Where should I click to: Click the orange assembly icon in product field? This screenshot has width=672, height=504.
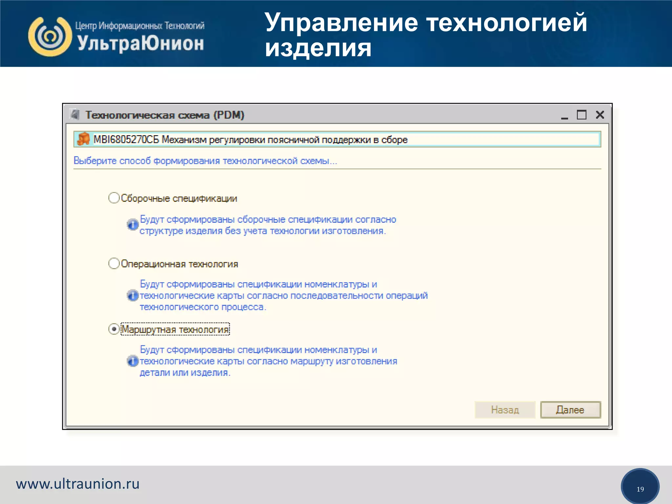83,139
